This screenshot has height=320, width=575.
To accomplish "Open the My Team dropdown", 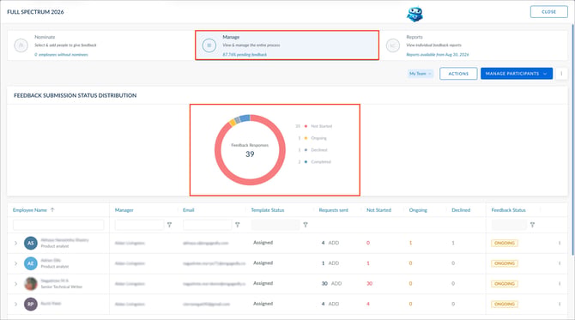I will pyautogui.click(x=421, y=74).
